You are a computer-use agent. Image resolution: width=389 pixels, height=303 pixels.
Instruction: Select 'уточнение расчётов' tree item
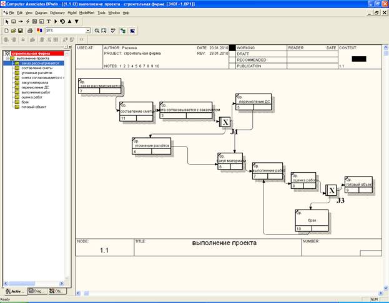pos(37,73)
